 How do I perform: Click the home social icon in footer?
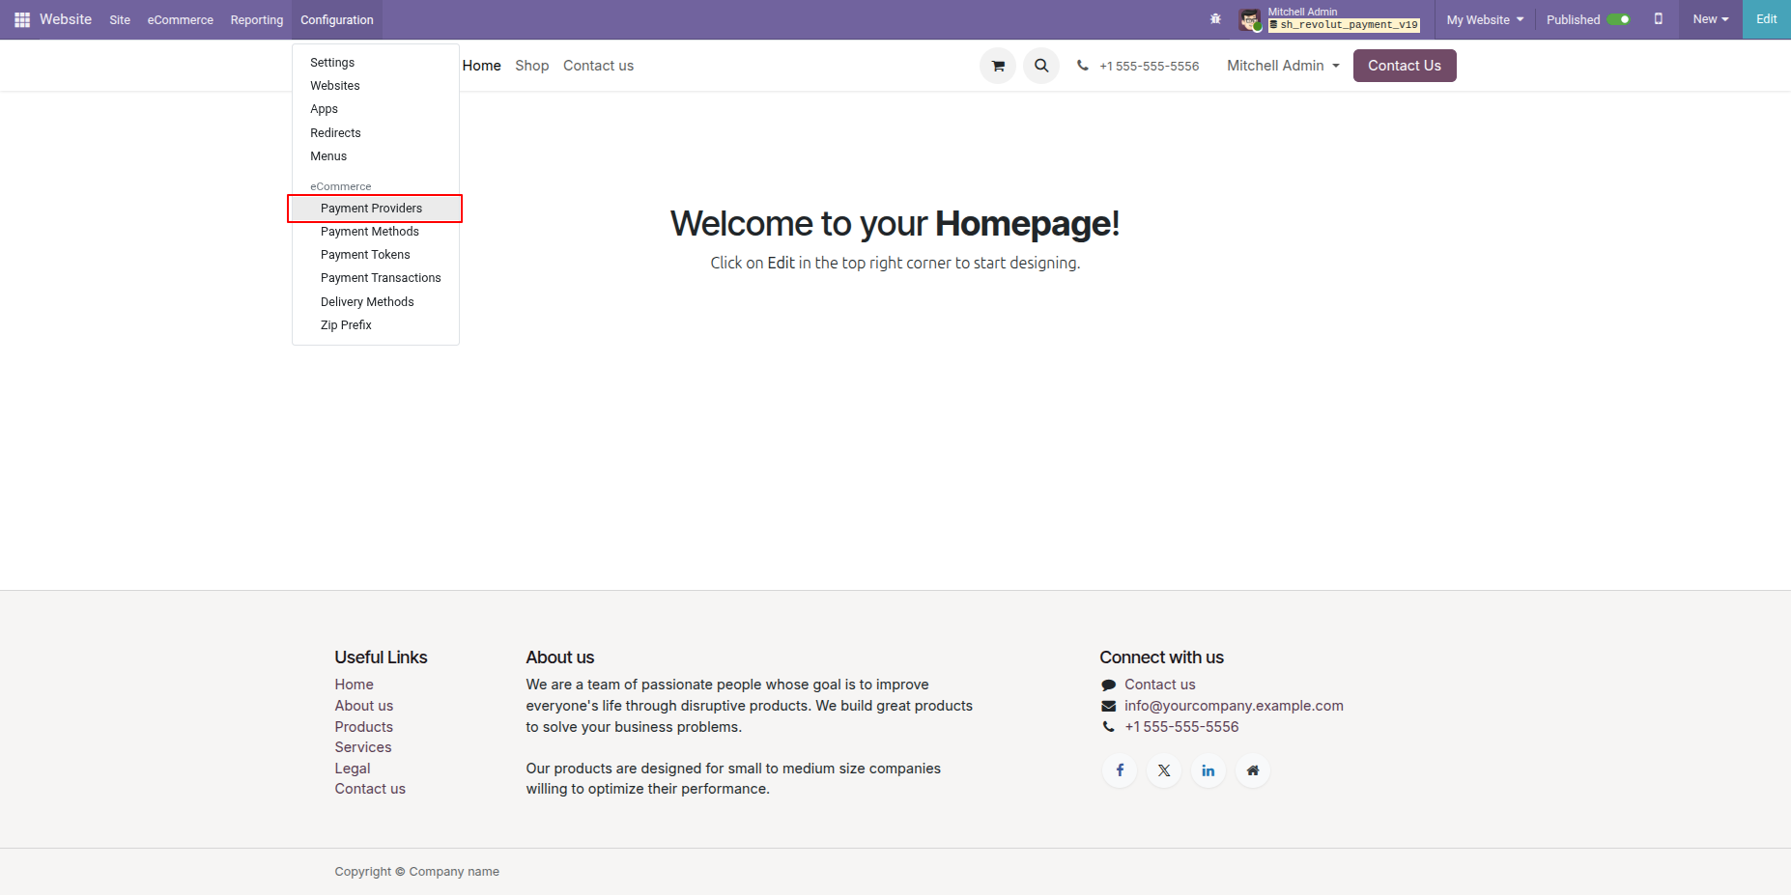pos(1253,770)
